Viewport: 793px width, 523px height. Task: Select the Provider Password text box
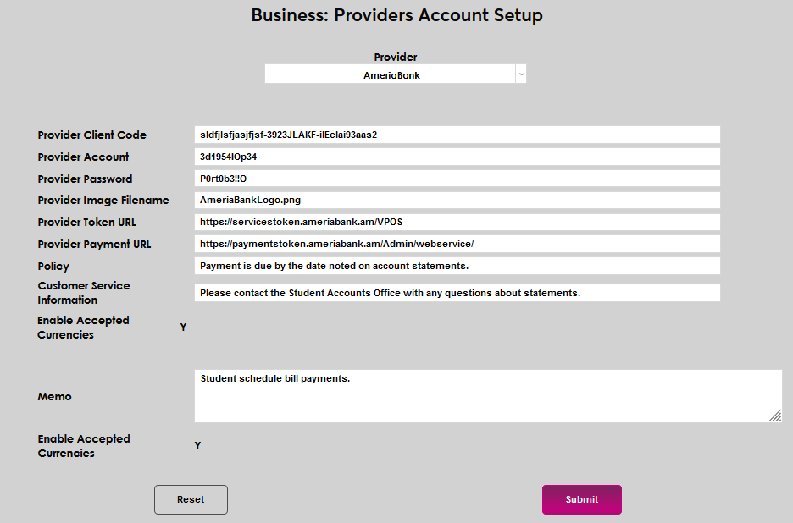(457, 179)
